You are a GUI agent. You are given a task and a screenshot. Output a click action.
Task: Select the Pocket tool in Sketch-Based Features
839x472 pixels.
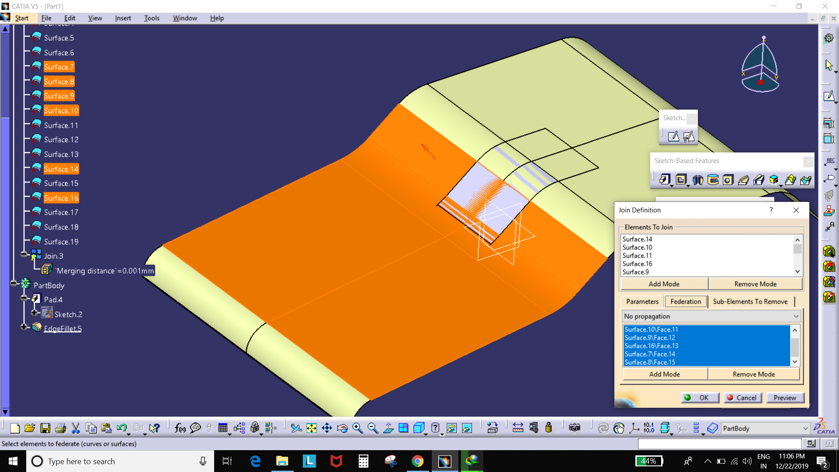(x=682, y=180)
